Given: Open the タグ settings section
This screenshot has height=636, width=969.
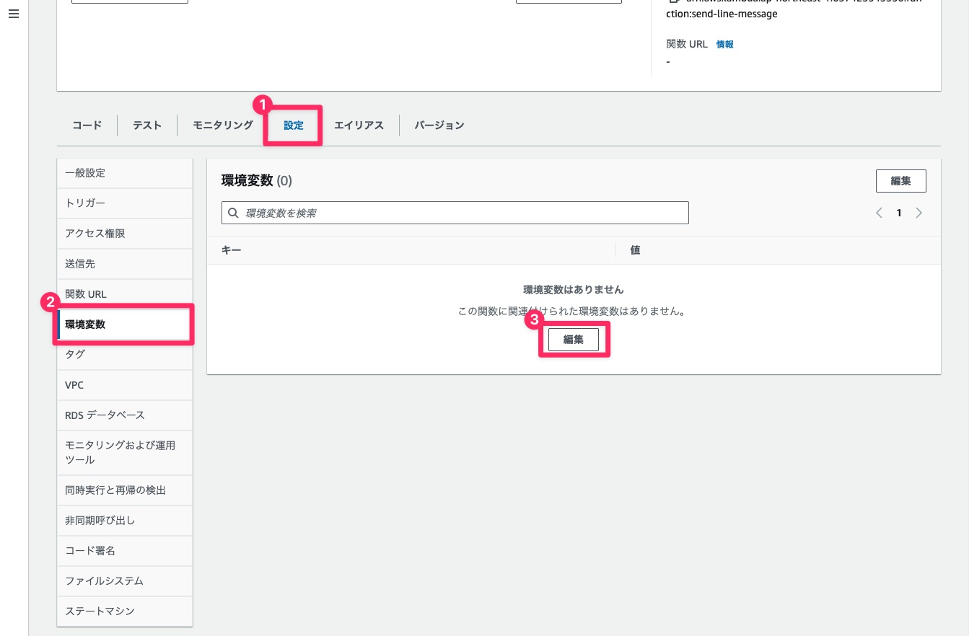Looking at the screenshot, I should tap(74, 354).
